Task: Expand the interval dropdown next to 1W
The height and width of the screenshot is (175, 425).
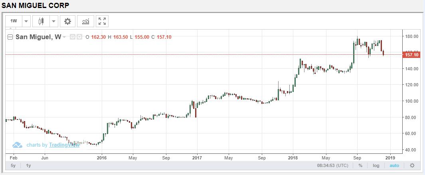Action: pos(26,21)
